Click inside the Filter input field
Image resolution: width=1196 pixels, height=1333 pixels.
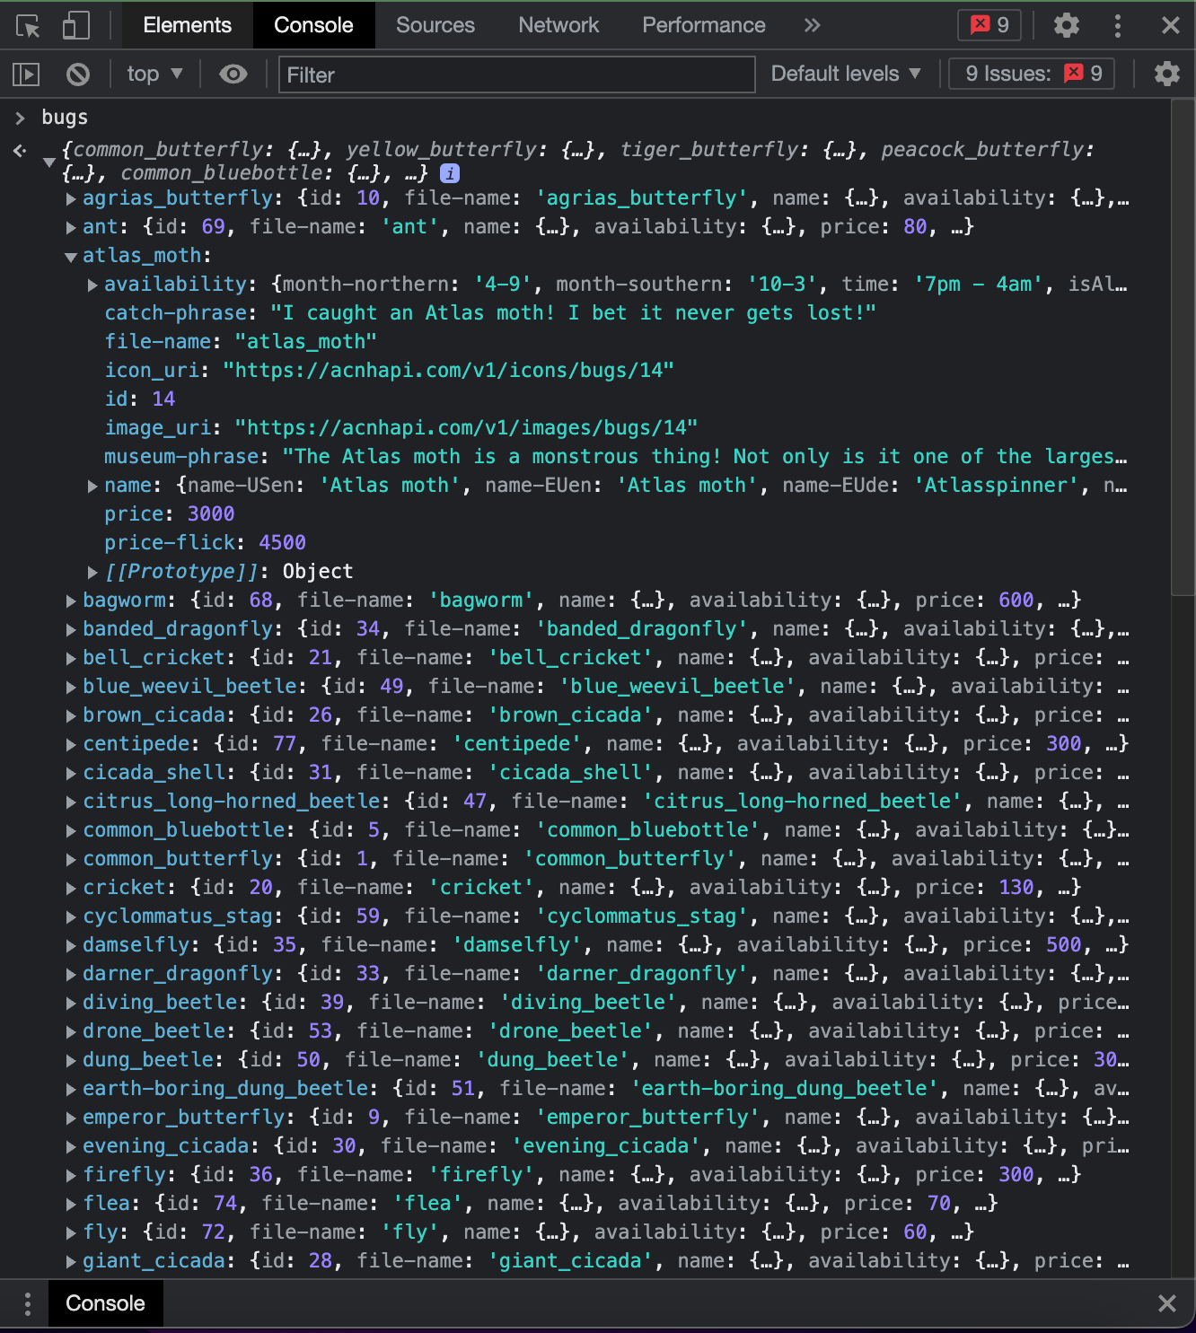pyautogui.click(x=516, y=75)
